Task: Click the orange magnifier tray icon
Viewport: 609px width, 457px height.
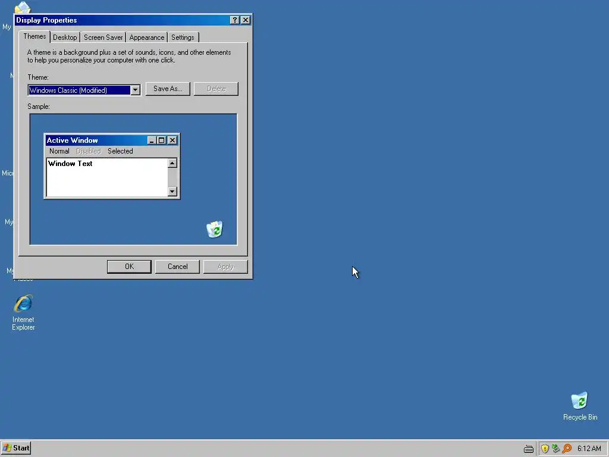Action: click(567, 449)
